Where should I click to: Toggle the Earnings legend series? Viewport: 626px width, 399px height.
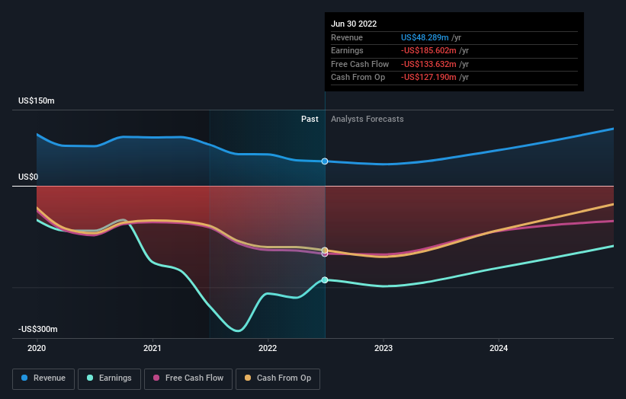(109, 378)
